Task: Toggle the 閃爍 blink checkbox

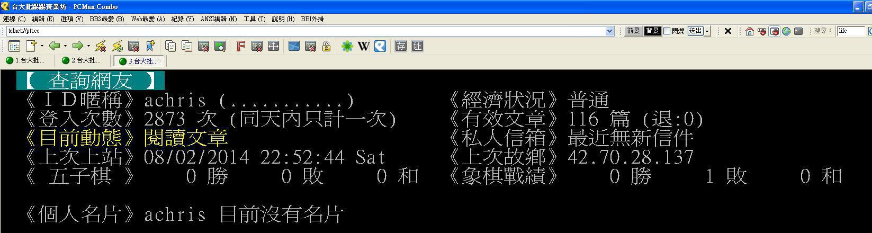Action: [667, 31]
